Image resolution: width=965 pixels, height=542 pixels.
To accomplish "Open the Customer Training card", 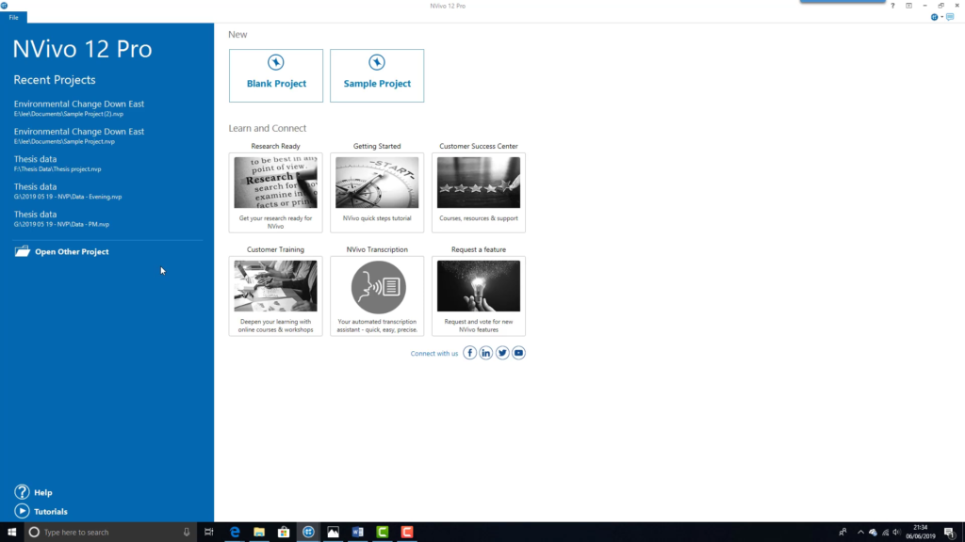I will (276, 295).
